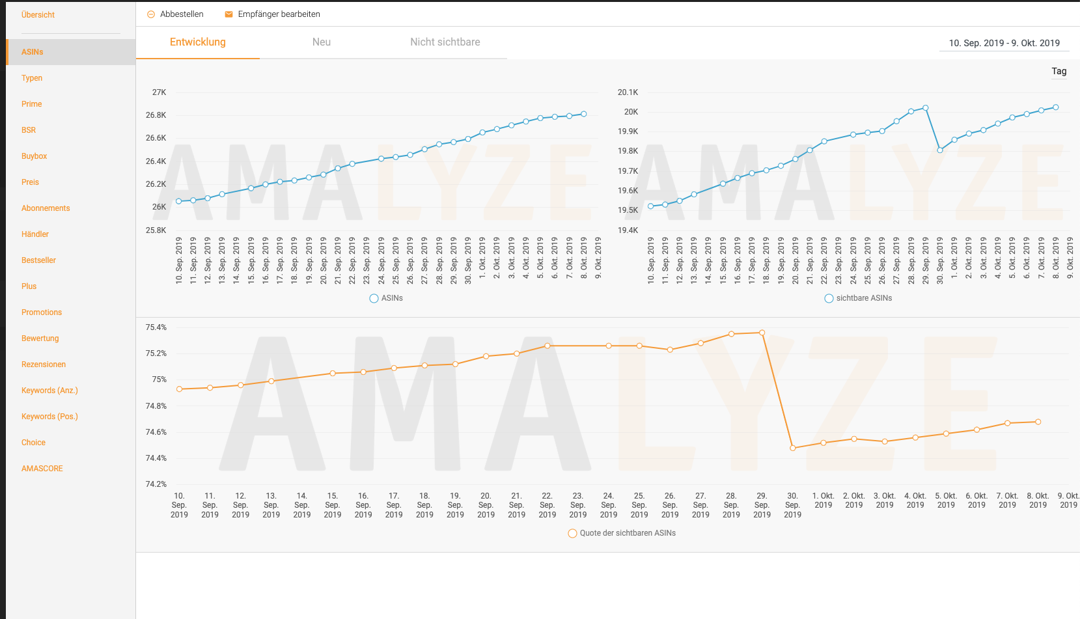Click the 30. Sep. 2019 dip point in sichtbare ASINs chart
The width and height of the screenshot is (1080, 619).
940,150
